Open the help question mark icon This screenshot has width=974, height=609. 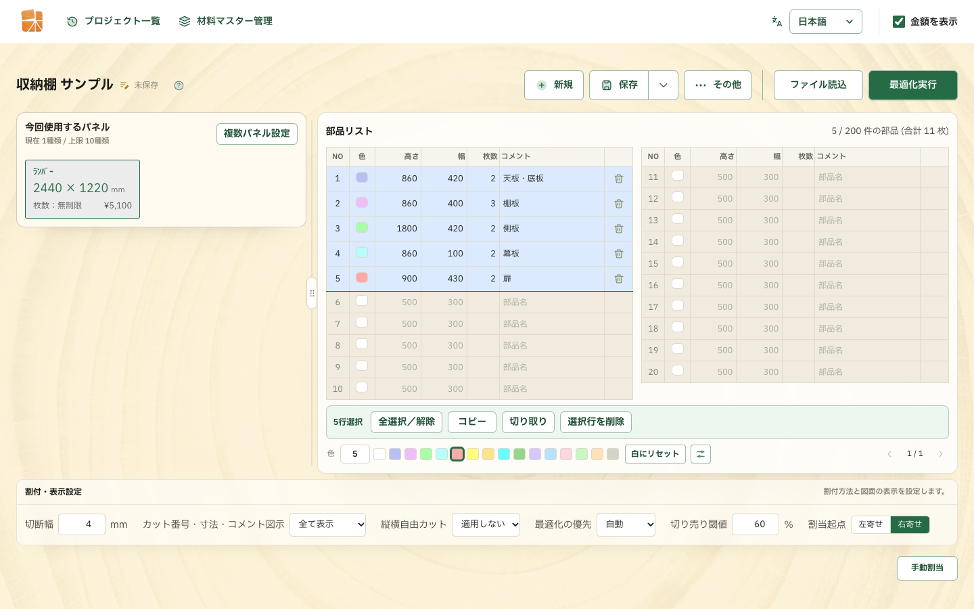179,85
